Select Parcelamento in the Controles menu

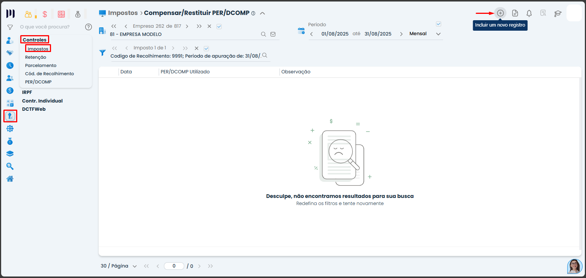coord(41,65)
